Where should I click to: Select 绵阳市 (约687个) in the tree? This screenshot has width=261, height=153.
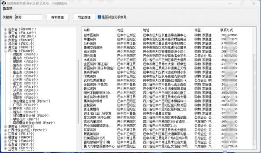point(25,54)
